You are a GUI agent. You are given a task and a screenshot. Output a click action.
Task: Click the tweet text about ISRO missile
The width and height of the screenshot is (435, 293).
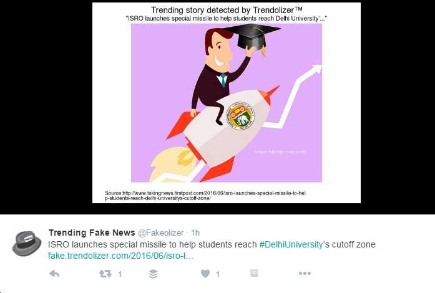click(x=212, y=244)
